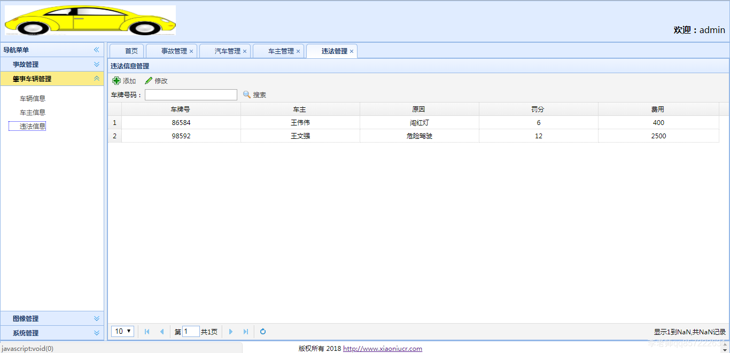Focus the page number input box

tap(191, 332)
